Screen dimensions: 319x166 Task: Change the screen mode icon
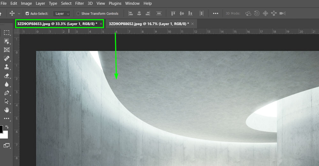[7, 146]
